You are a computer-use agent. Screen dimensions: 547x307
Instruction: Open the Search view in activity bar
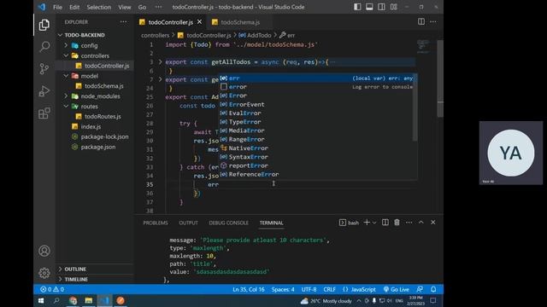point(44,47)
